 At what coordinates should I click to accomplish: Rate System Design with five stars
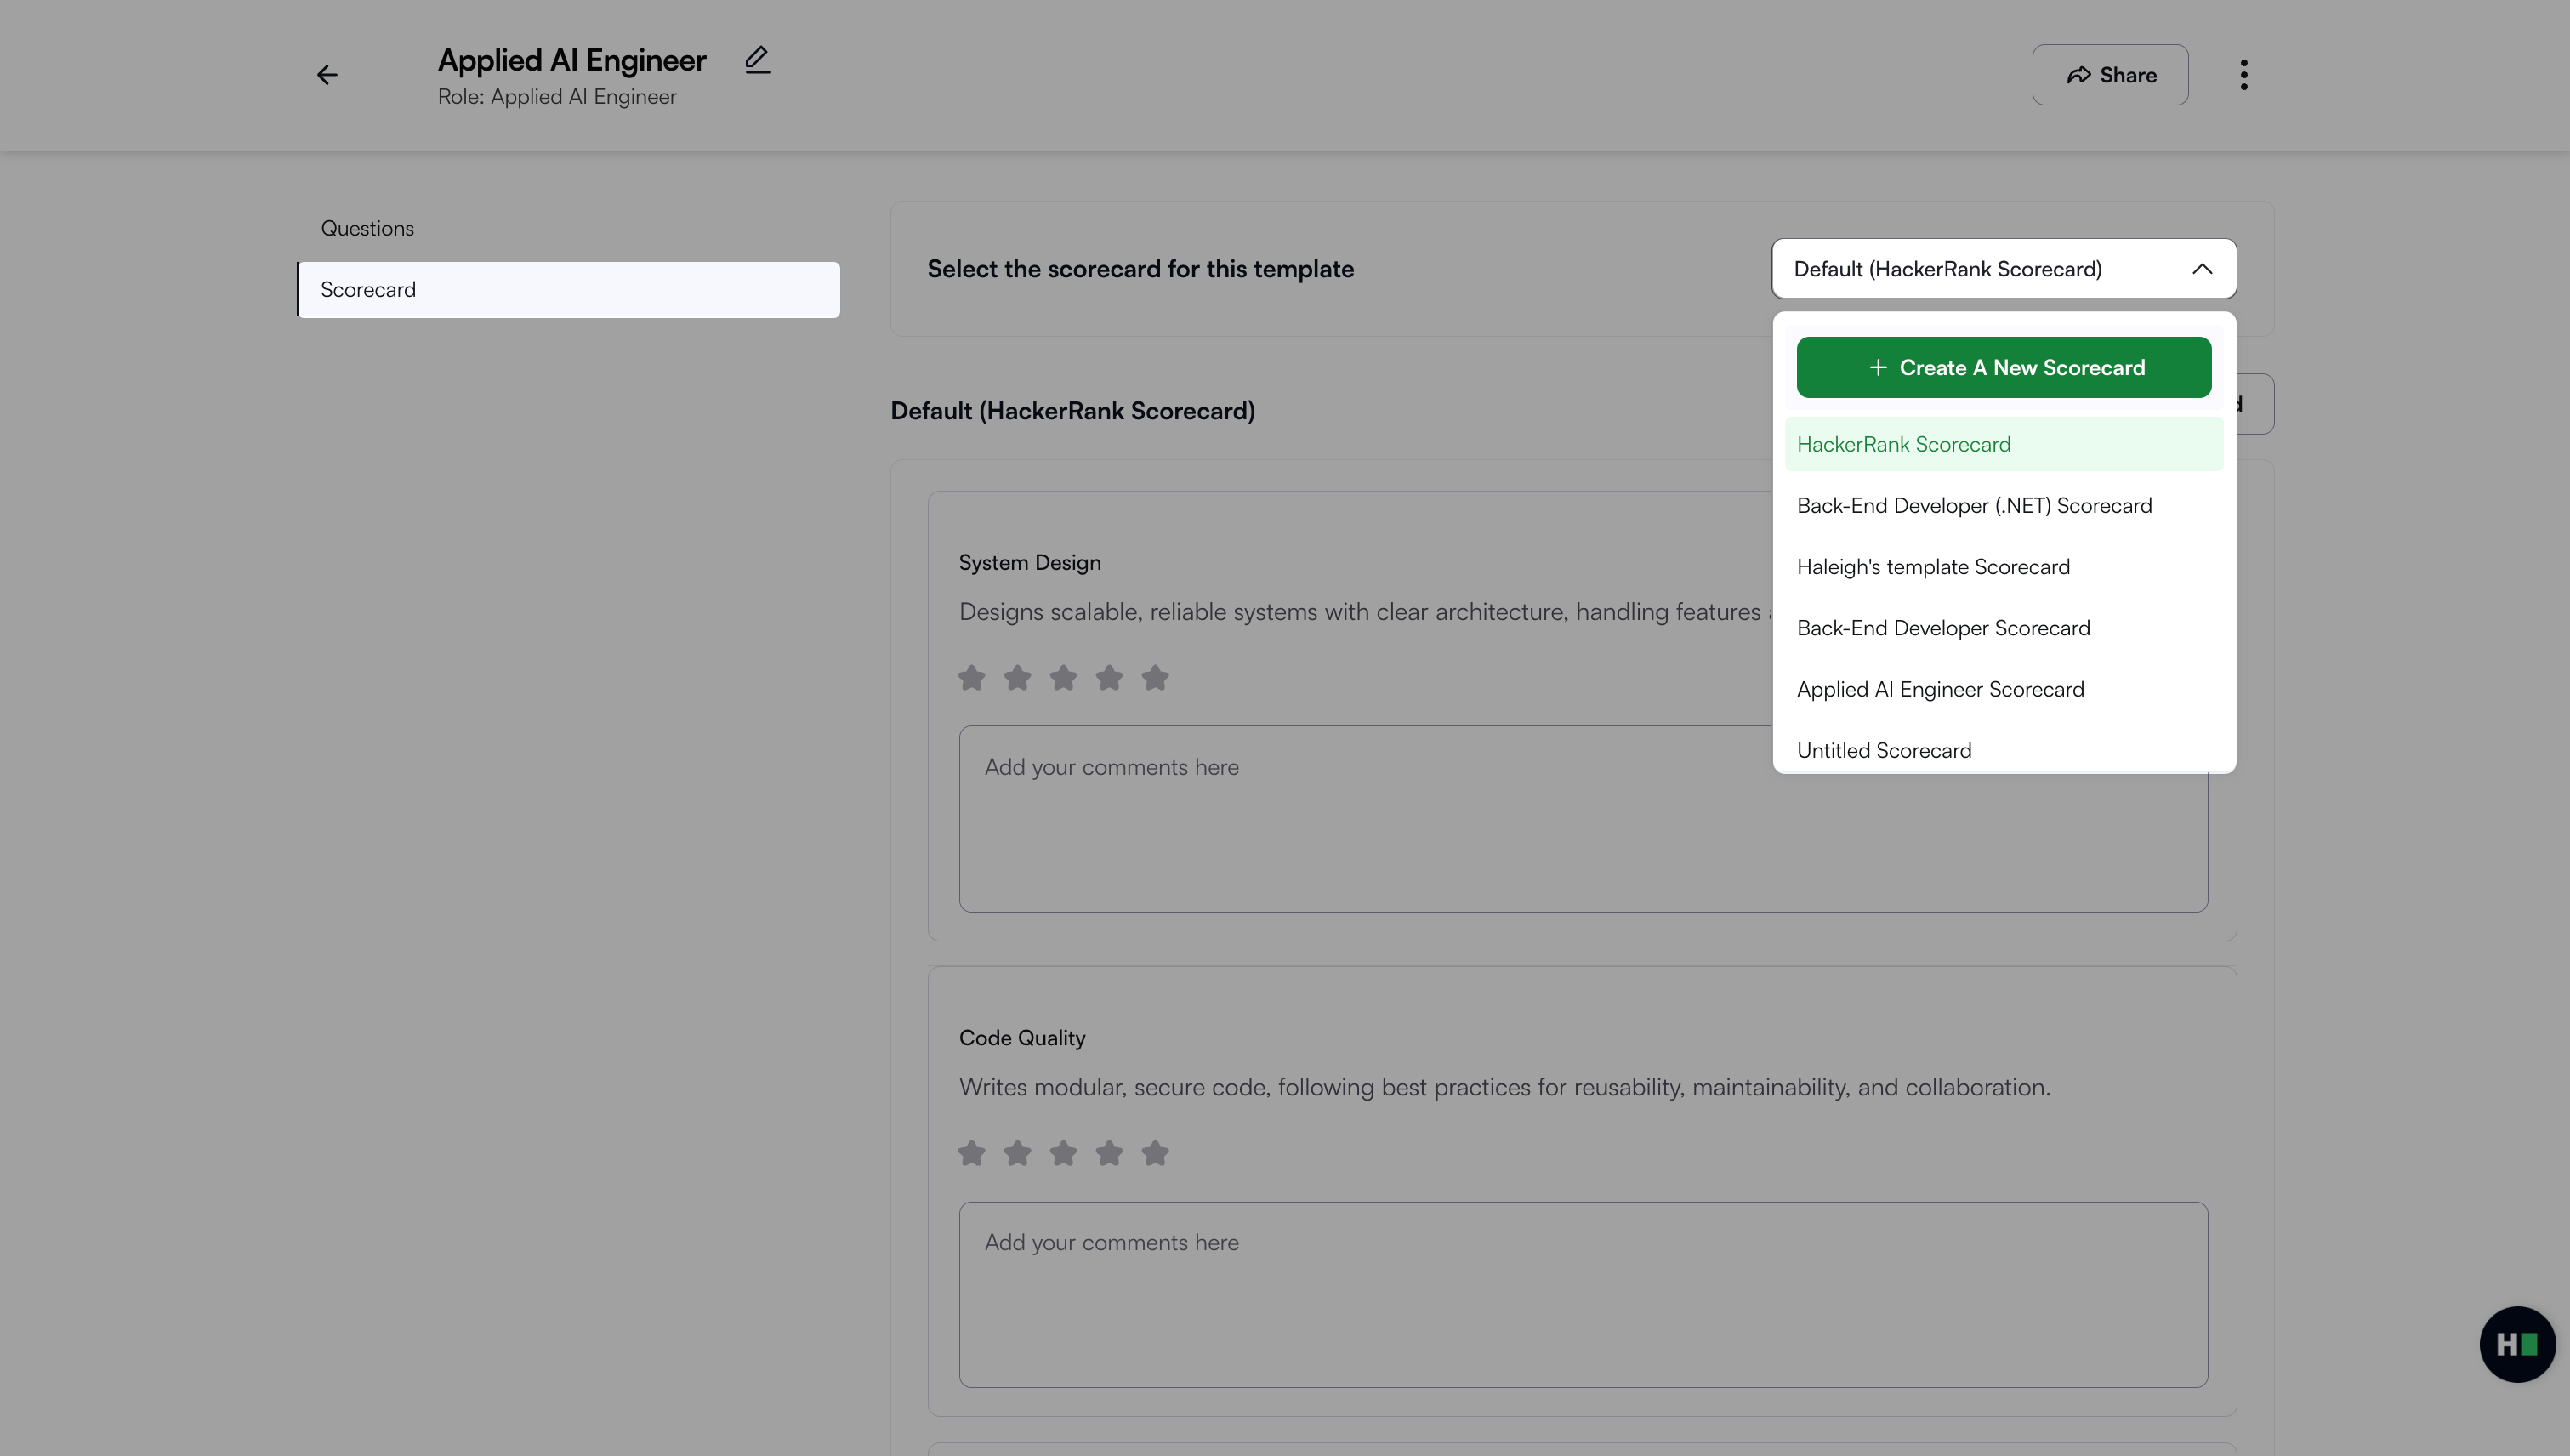click(x=1155, y=678)
